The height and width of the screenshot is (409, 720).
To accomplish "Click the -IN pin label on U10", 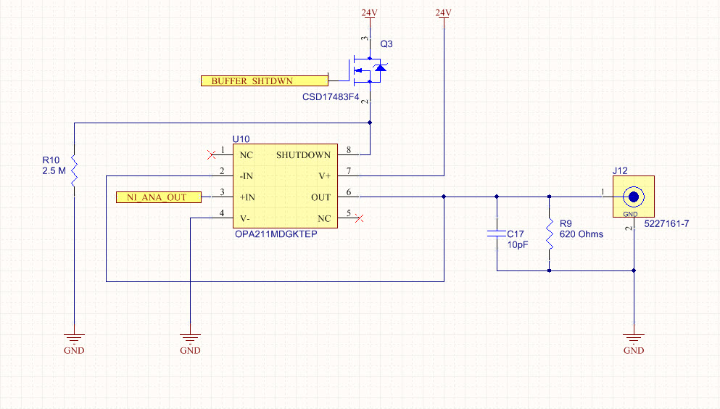I will click(x=246, y=176).
